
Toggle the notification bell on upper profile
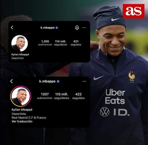[77, 28]
